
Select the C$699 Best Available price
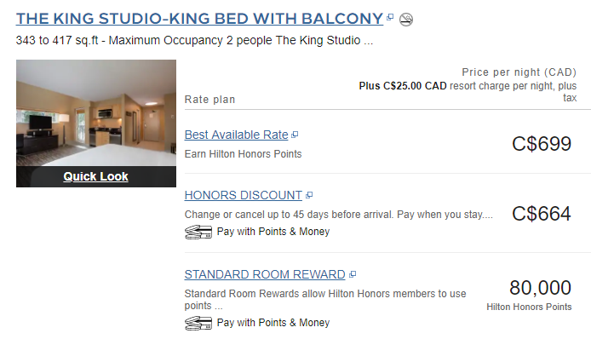pyautogui.click(x=542, y=144)
